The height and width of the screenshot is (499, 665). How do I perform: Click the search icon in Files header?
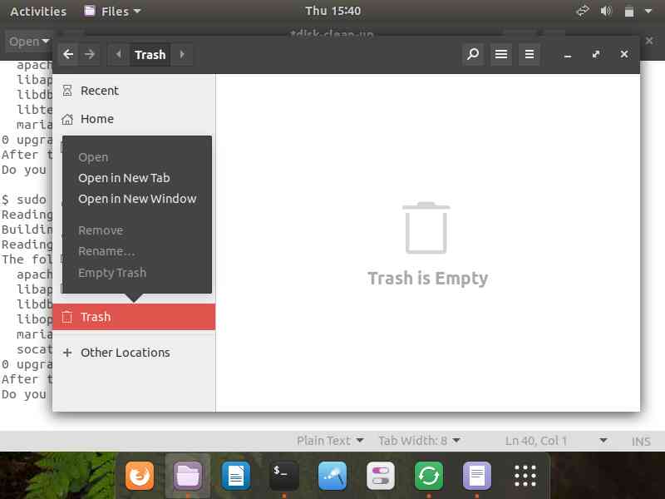click(x=473, y=55)
